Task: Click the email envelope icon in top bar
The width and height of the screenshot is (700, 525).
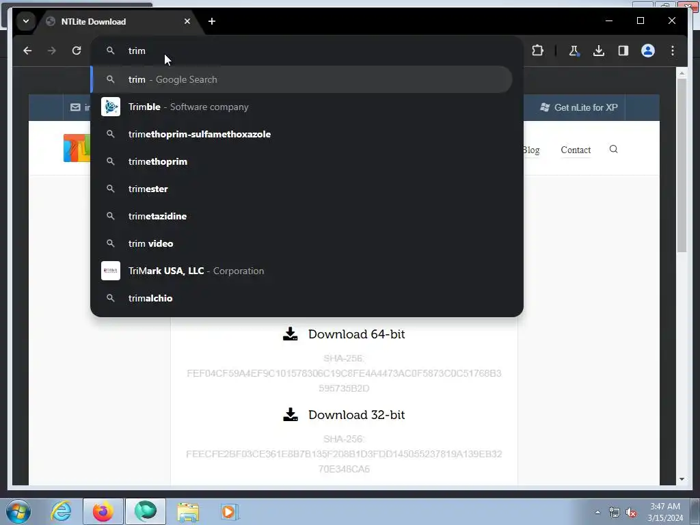Action: [x=75, y=107]
